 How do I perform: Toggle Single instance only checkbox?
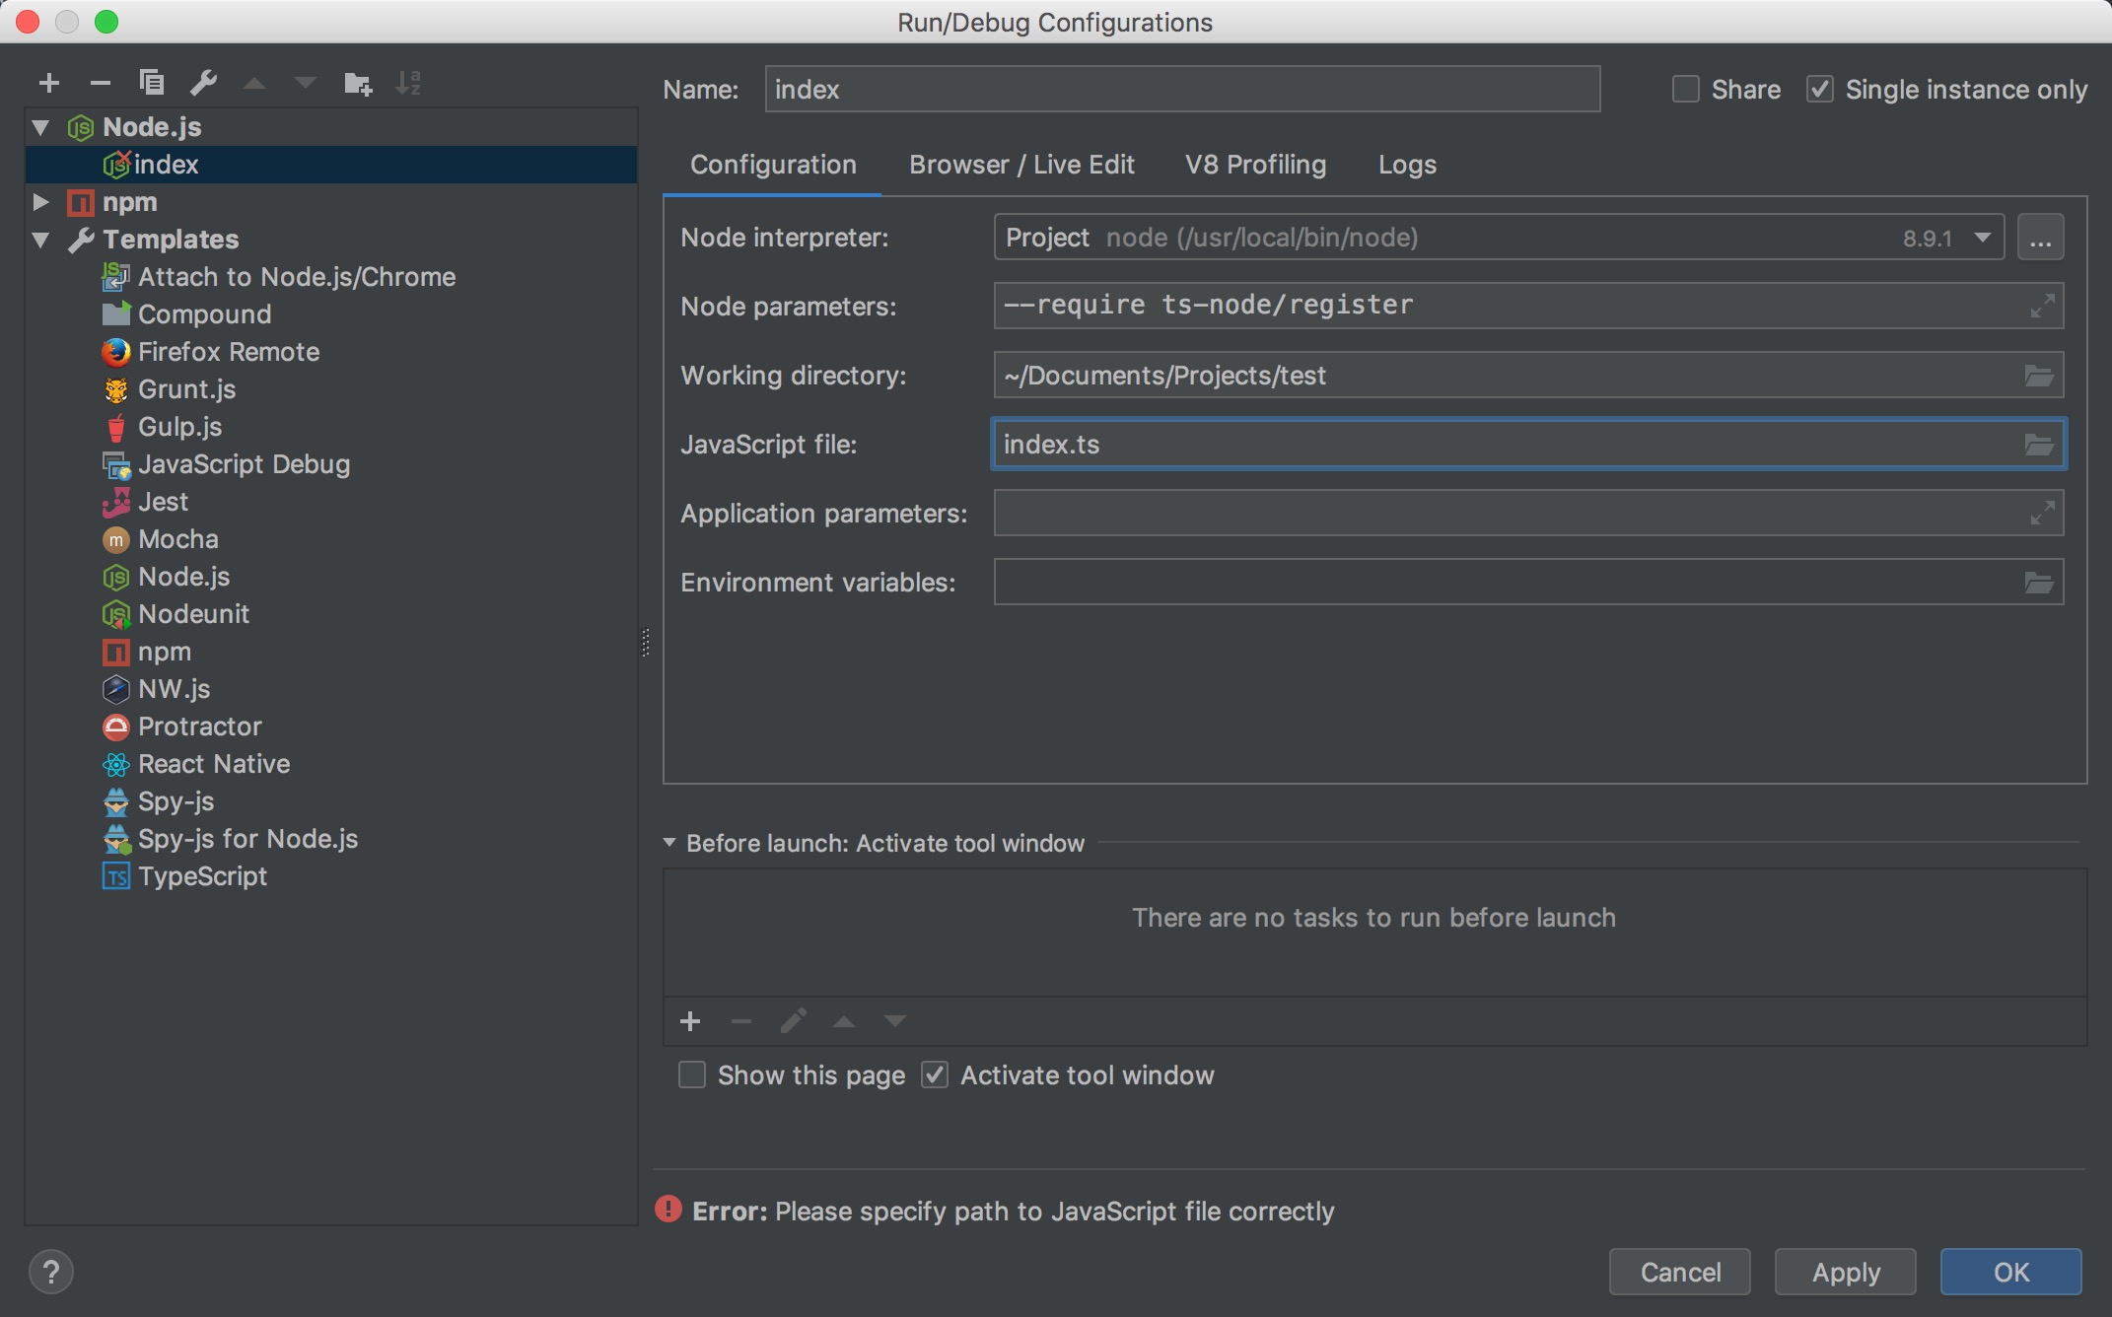tap(1819, 90)
